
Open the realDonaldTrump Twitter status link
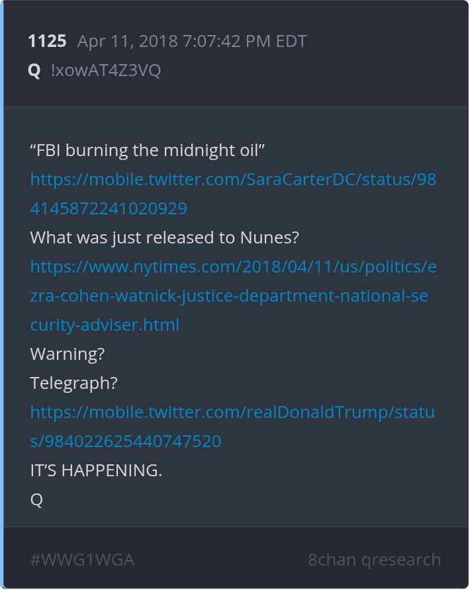click(x=232, y=412)
